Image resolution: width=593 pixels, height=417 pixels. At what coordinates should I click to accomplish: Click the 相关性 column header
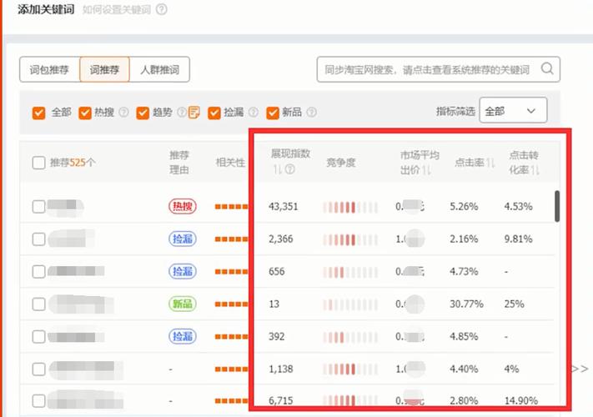pos(230,163)
